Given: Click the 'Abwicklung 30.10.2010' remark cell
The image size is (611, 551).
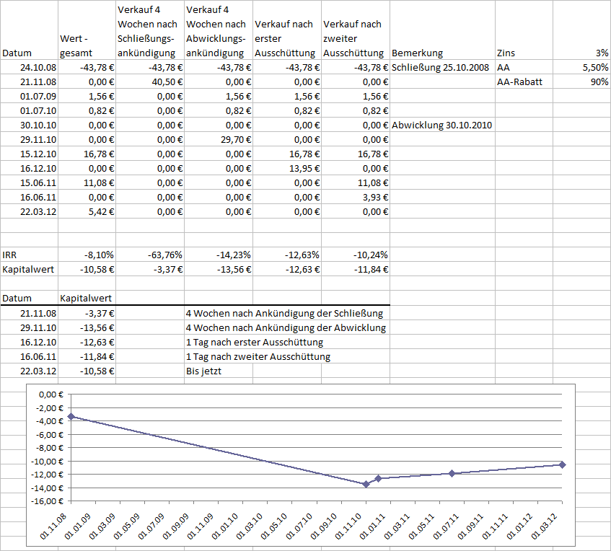Looking at the screenshot, I should (443, 125).
